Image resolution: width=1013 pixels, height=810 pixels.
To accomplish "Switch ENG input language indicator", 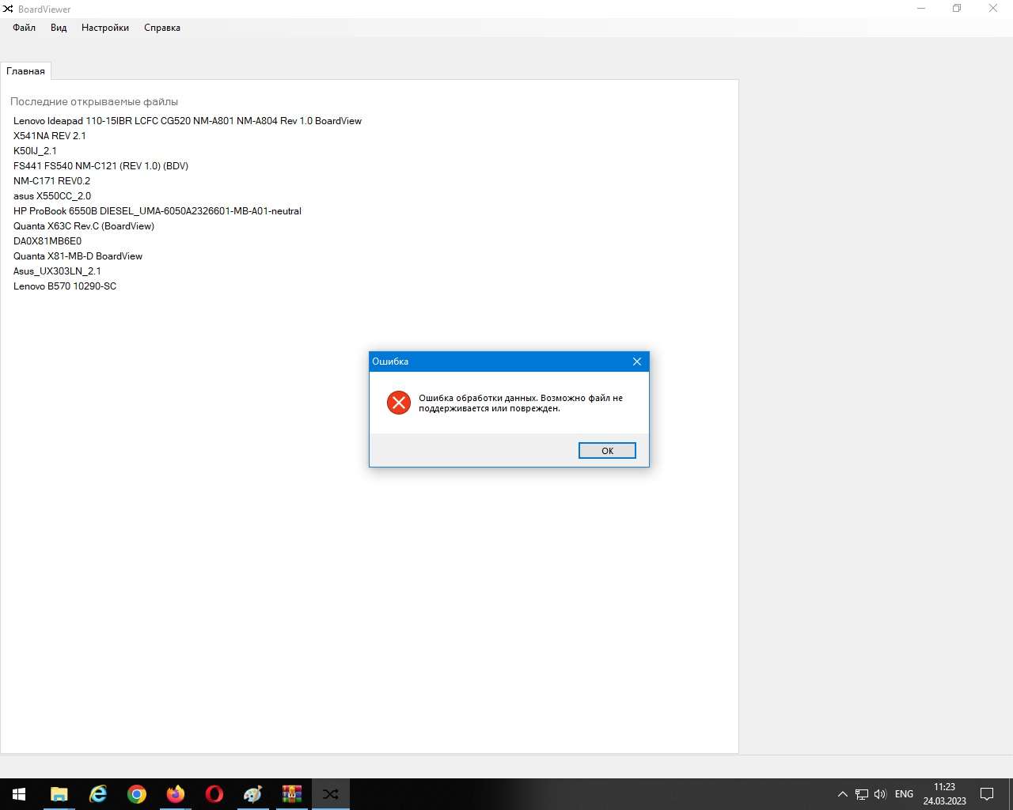I will 904,794.
